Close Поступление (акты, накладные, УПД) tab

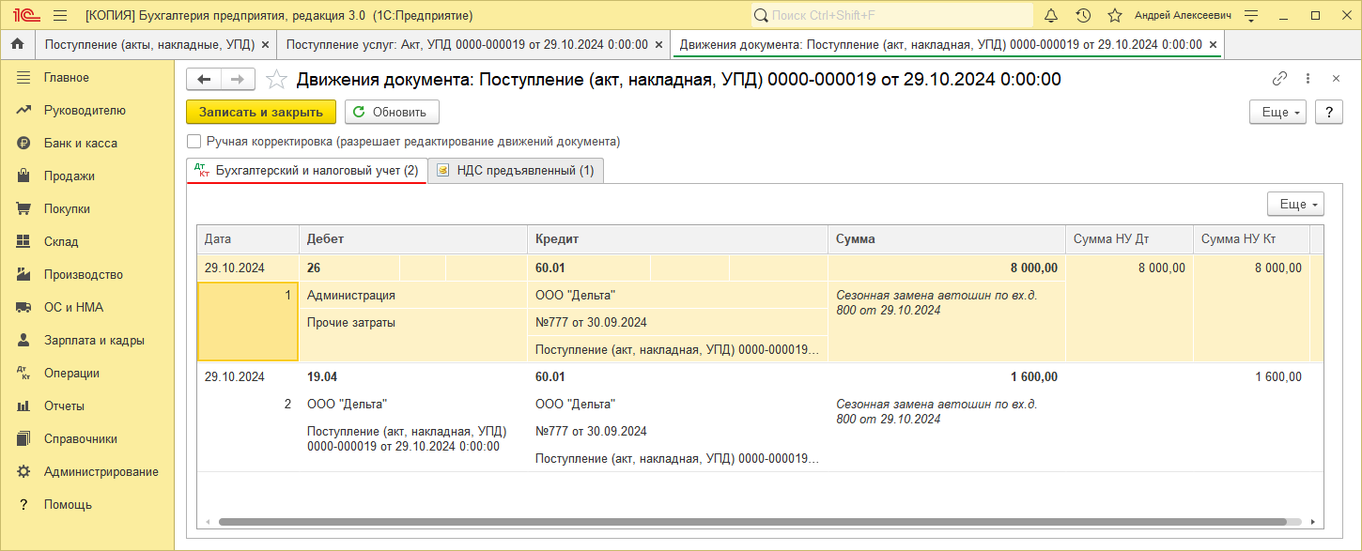266,44
